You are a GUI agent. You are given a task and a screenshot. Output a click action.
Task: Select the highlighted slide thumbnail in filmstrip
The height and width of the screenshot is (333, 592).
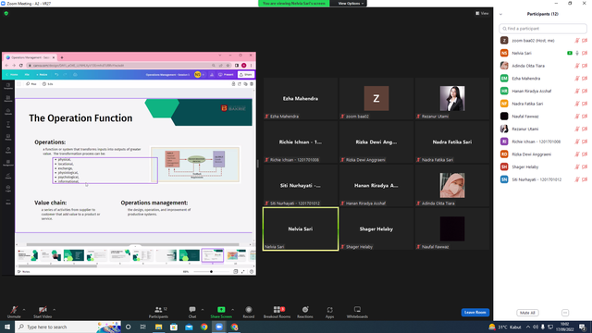pyautogui.click(x=213, y=255)
